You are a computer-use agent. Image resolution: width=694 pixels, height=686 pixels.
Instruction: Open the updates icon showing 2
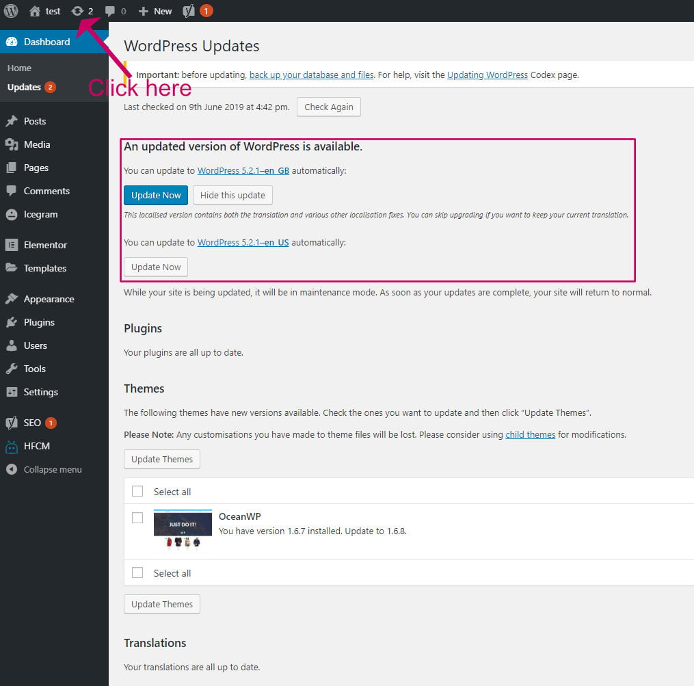click(77, 11)
